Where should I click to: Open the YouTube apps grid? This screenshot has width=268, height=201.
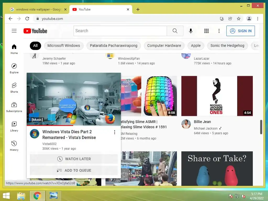(x=206, y=31)
